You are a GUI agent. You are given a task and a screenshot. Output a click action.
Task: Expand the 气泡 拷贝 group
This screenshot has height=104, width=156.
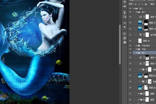[x=136, y=46]
